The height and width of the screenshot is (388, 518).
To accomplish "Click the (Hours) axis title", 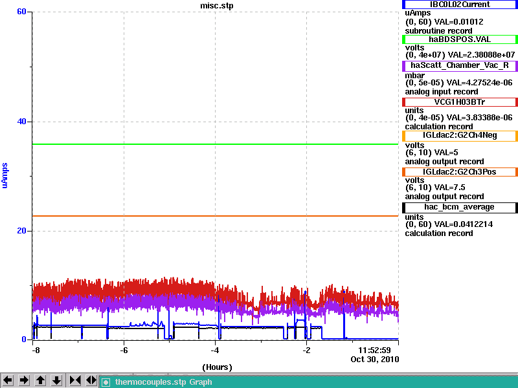I will [x=217, y=367].
